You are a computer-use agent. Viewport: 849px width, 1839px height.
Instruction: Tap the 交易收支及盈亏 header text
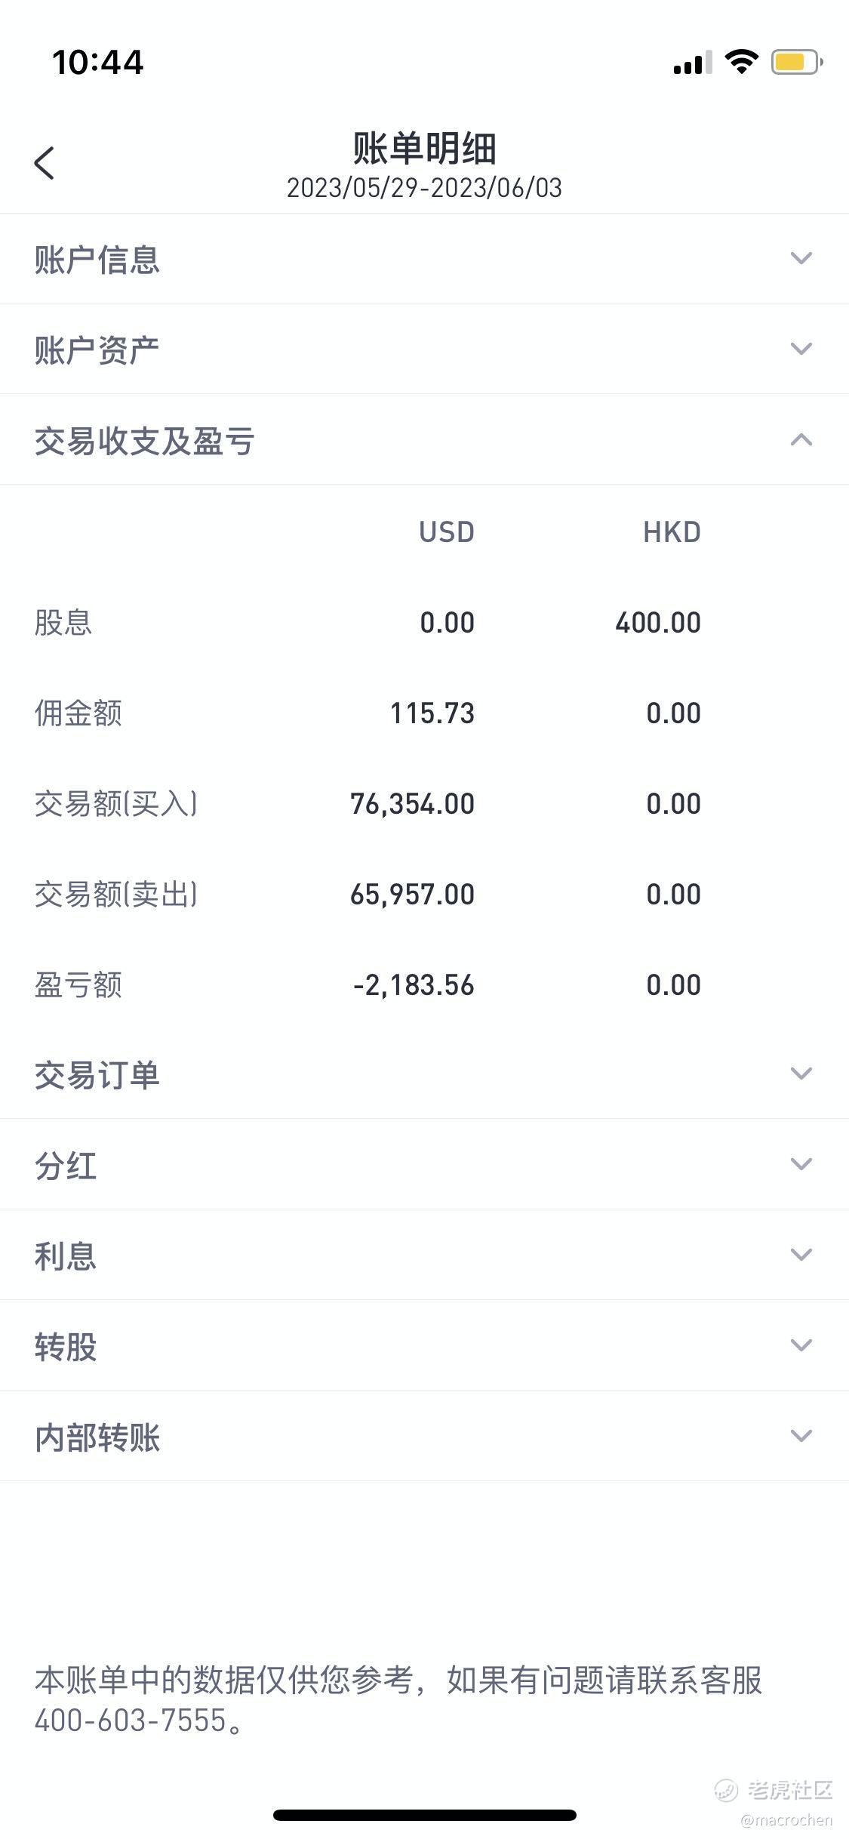[x=145, y=441]
